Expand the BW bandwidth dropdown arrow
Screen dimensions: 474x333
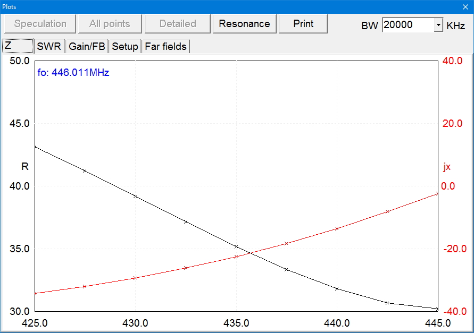coord(438,25)
